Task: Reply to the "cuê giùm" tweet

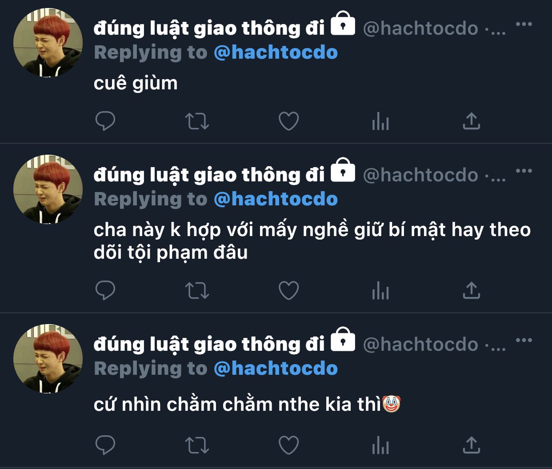Action: [x=105, y=121]
